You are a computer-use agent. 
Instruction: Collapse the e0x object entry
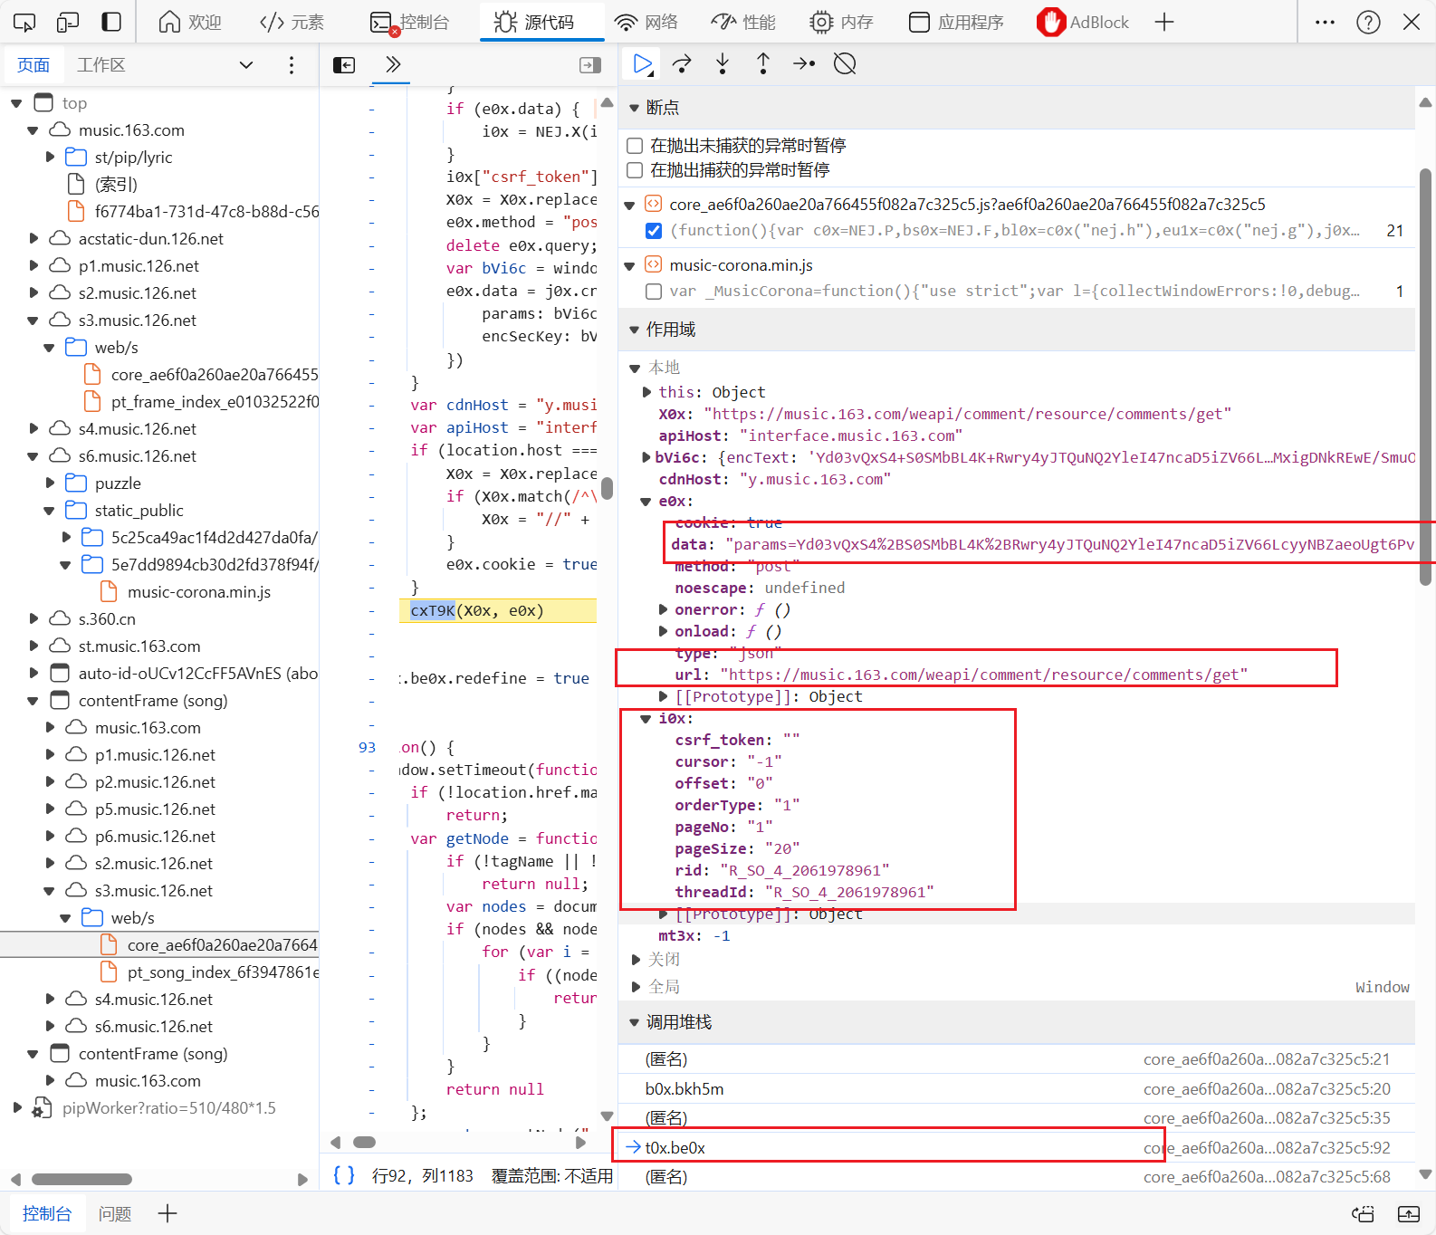tap(646, 502)
